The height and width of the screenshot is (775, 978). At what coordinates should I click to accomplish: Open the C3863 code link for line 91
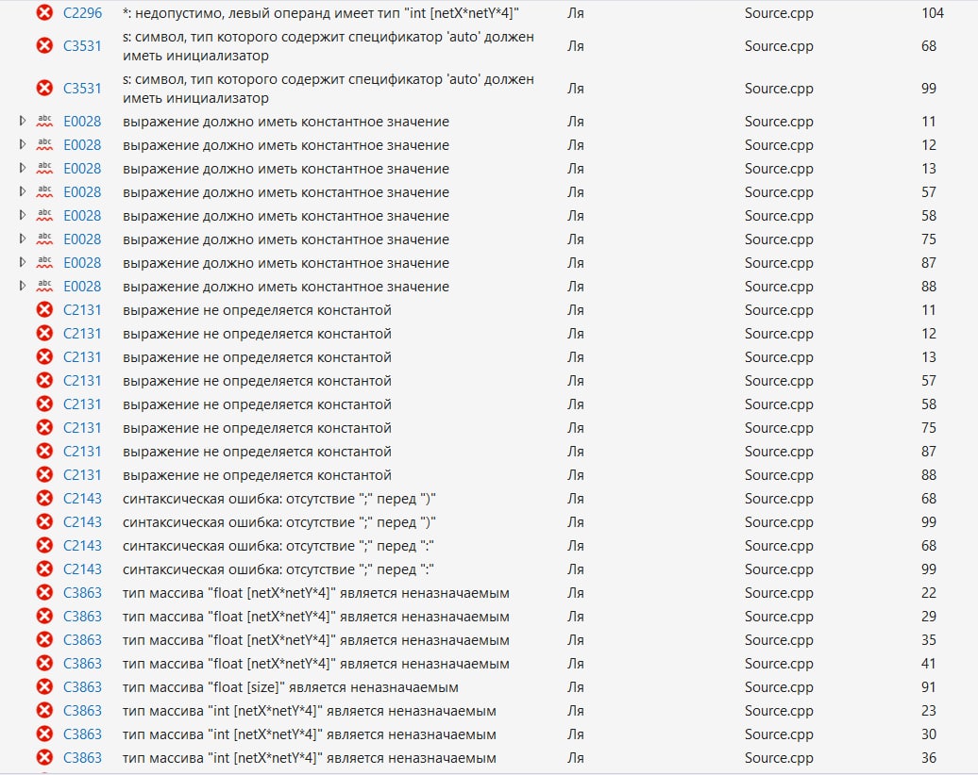click(x=82, y=687)
